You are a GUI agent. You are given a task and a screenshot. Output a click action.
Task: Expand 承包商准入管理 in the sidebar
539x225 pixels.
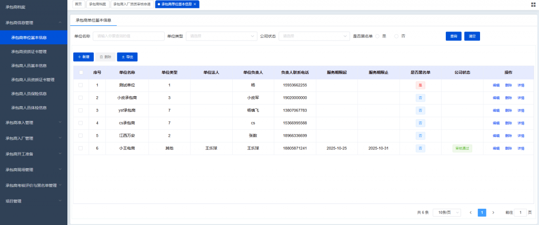click(x=34, y=122)
